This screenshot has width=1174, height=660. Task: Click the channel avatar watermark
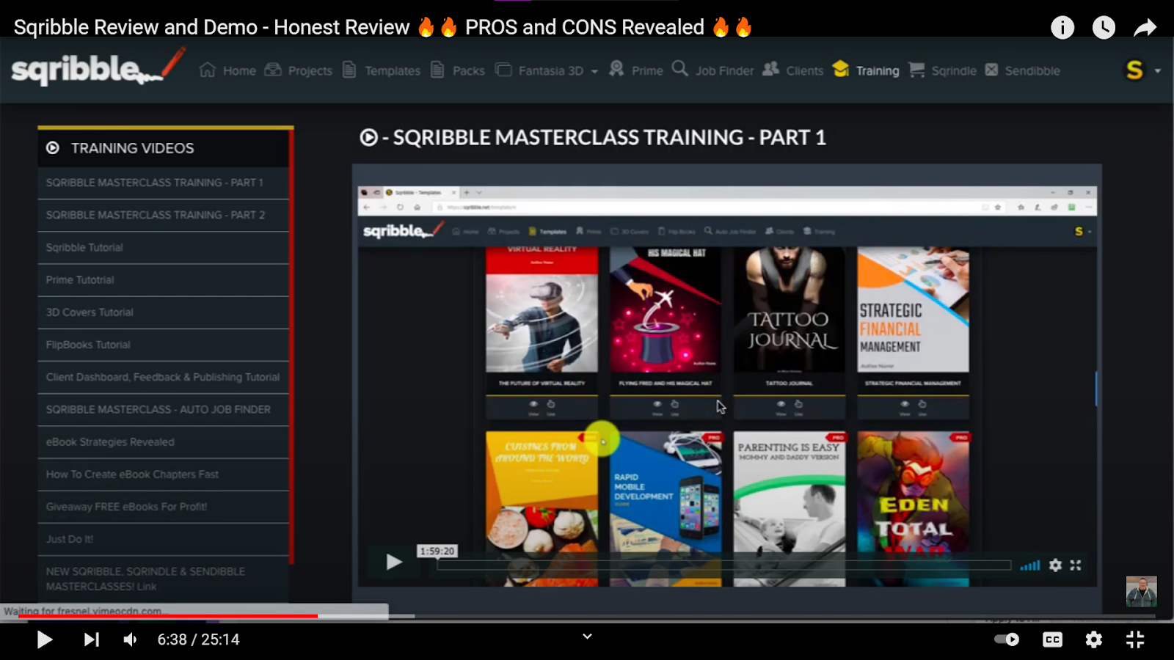[x=1142, y=592]
